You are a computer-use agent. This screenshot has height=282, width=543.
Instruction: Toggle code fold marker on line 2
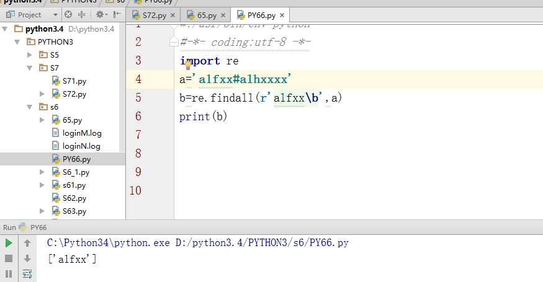pos(174,42)
